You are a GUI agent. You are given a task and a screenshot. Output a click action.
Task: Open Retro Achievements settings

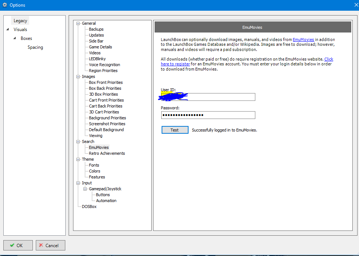[x=107, y=154]
